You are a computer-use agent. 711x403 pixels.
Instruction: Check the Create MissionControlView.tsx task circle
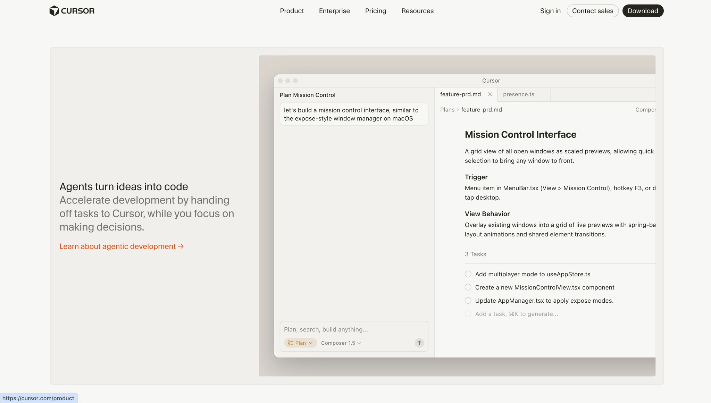coord(468,287)
